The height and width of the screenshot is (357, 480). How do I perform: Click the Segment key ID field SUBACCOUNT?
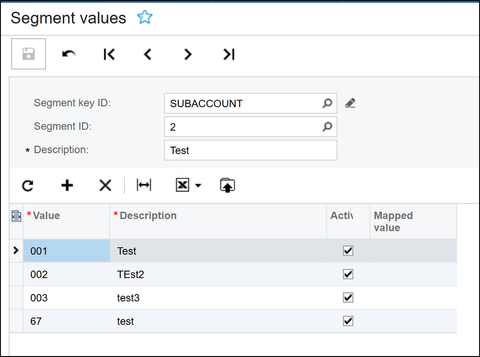(x=250, y=103)
